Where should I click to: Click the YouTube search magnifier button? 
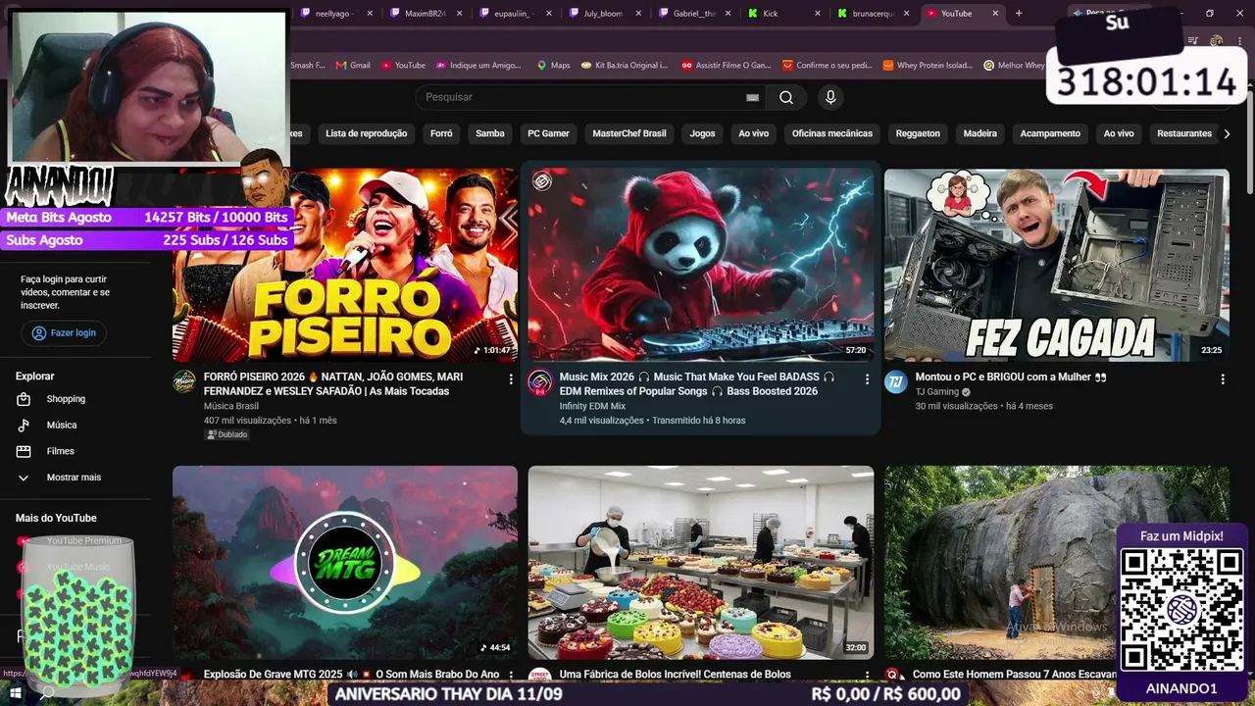tap(786, 97)
